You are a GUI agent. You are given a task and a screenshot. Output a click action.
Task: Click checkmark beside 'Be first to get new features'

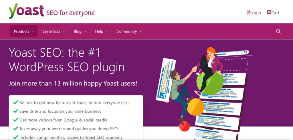(x=15, y=102)
